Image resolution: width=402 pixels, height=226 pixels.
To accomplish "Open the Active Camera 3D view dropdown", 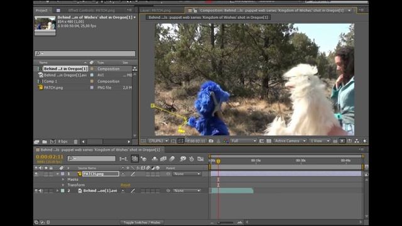I will click(290, 141).
